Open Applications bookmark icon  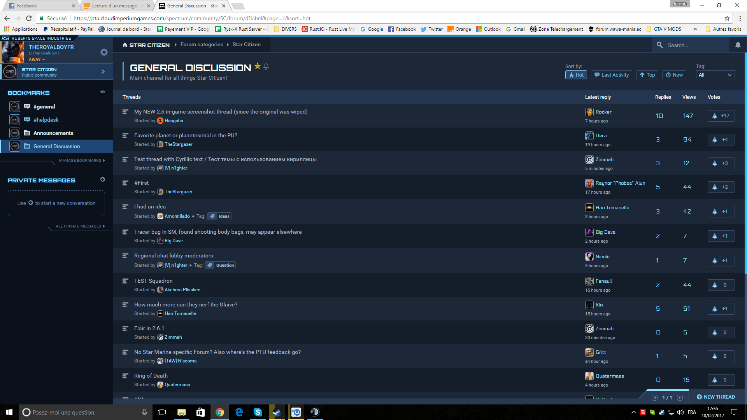(x=7, y=29)
